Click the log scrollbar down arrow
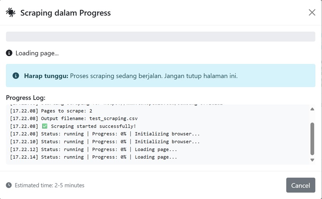 click(312, 160)
